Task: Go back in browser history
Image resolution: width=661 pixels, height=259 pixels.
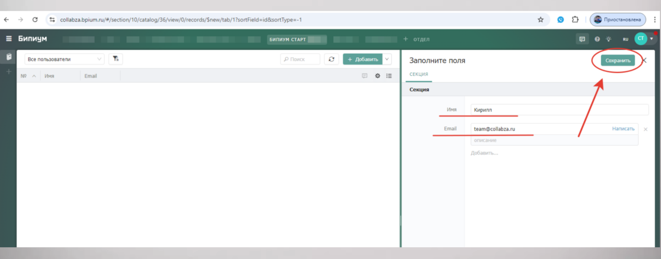Action: [x=7, y=20]
